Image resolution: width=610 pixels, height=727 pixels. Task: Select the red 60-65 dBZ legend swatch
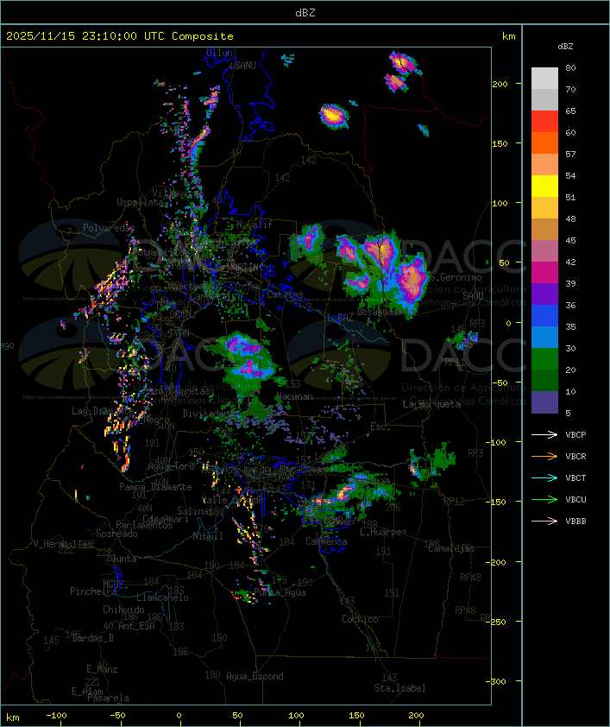(544, 122)
